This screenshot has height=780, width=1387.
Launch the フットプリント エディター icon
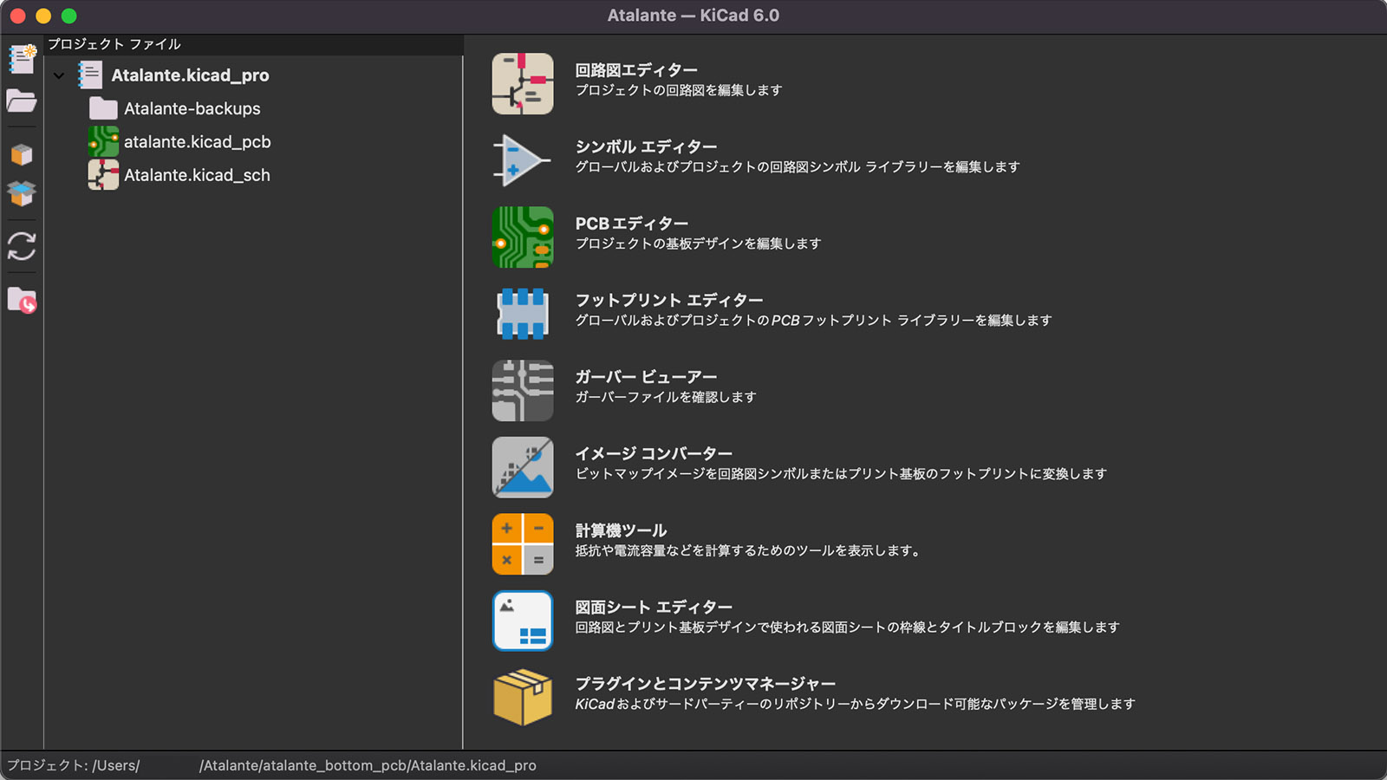(523, 314)
